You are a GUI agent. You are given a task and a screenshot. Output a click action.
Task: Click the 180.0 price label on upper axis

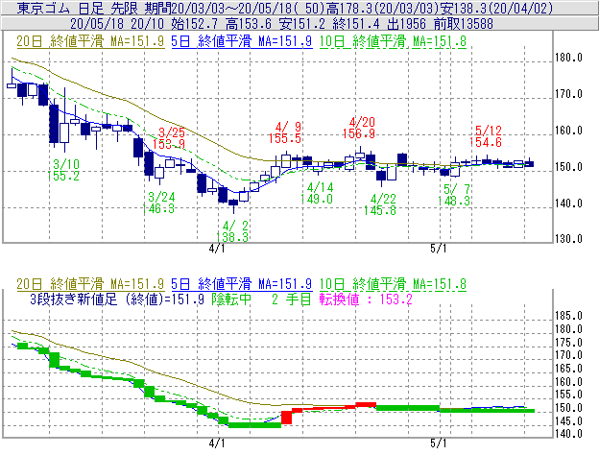pos(568,58)
